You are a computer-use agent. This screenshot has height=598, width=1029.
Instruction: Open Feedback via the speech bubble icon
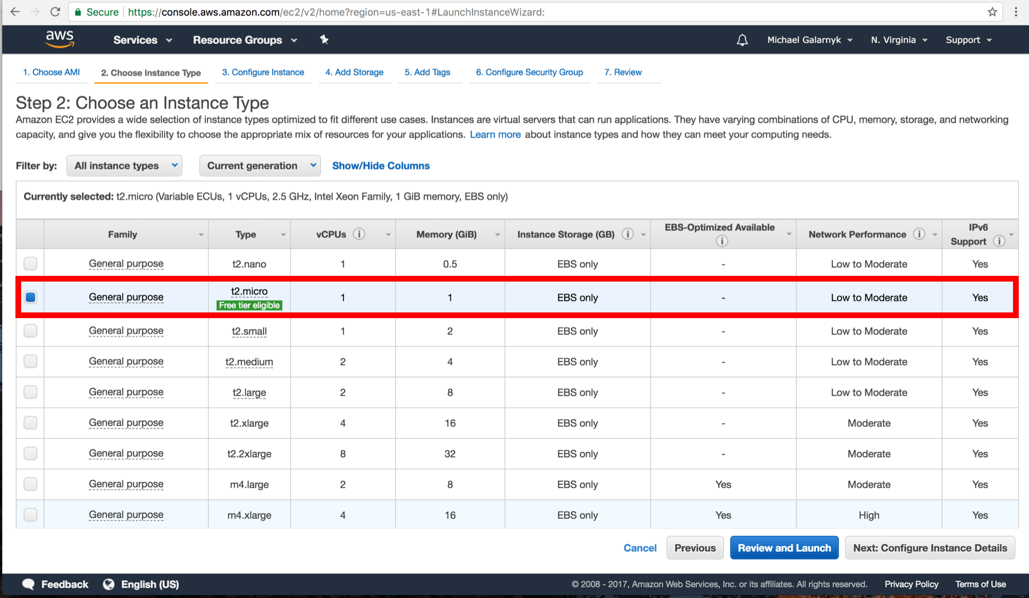(x=28, y=584)
